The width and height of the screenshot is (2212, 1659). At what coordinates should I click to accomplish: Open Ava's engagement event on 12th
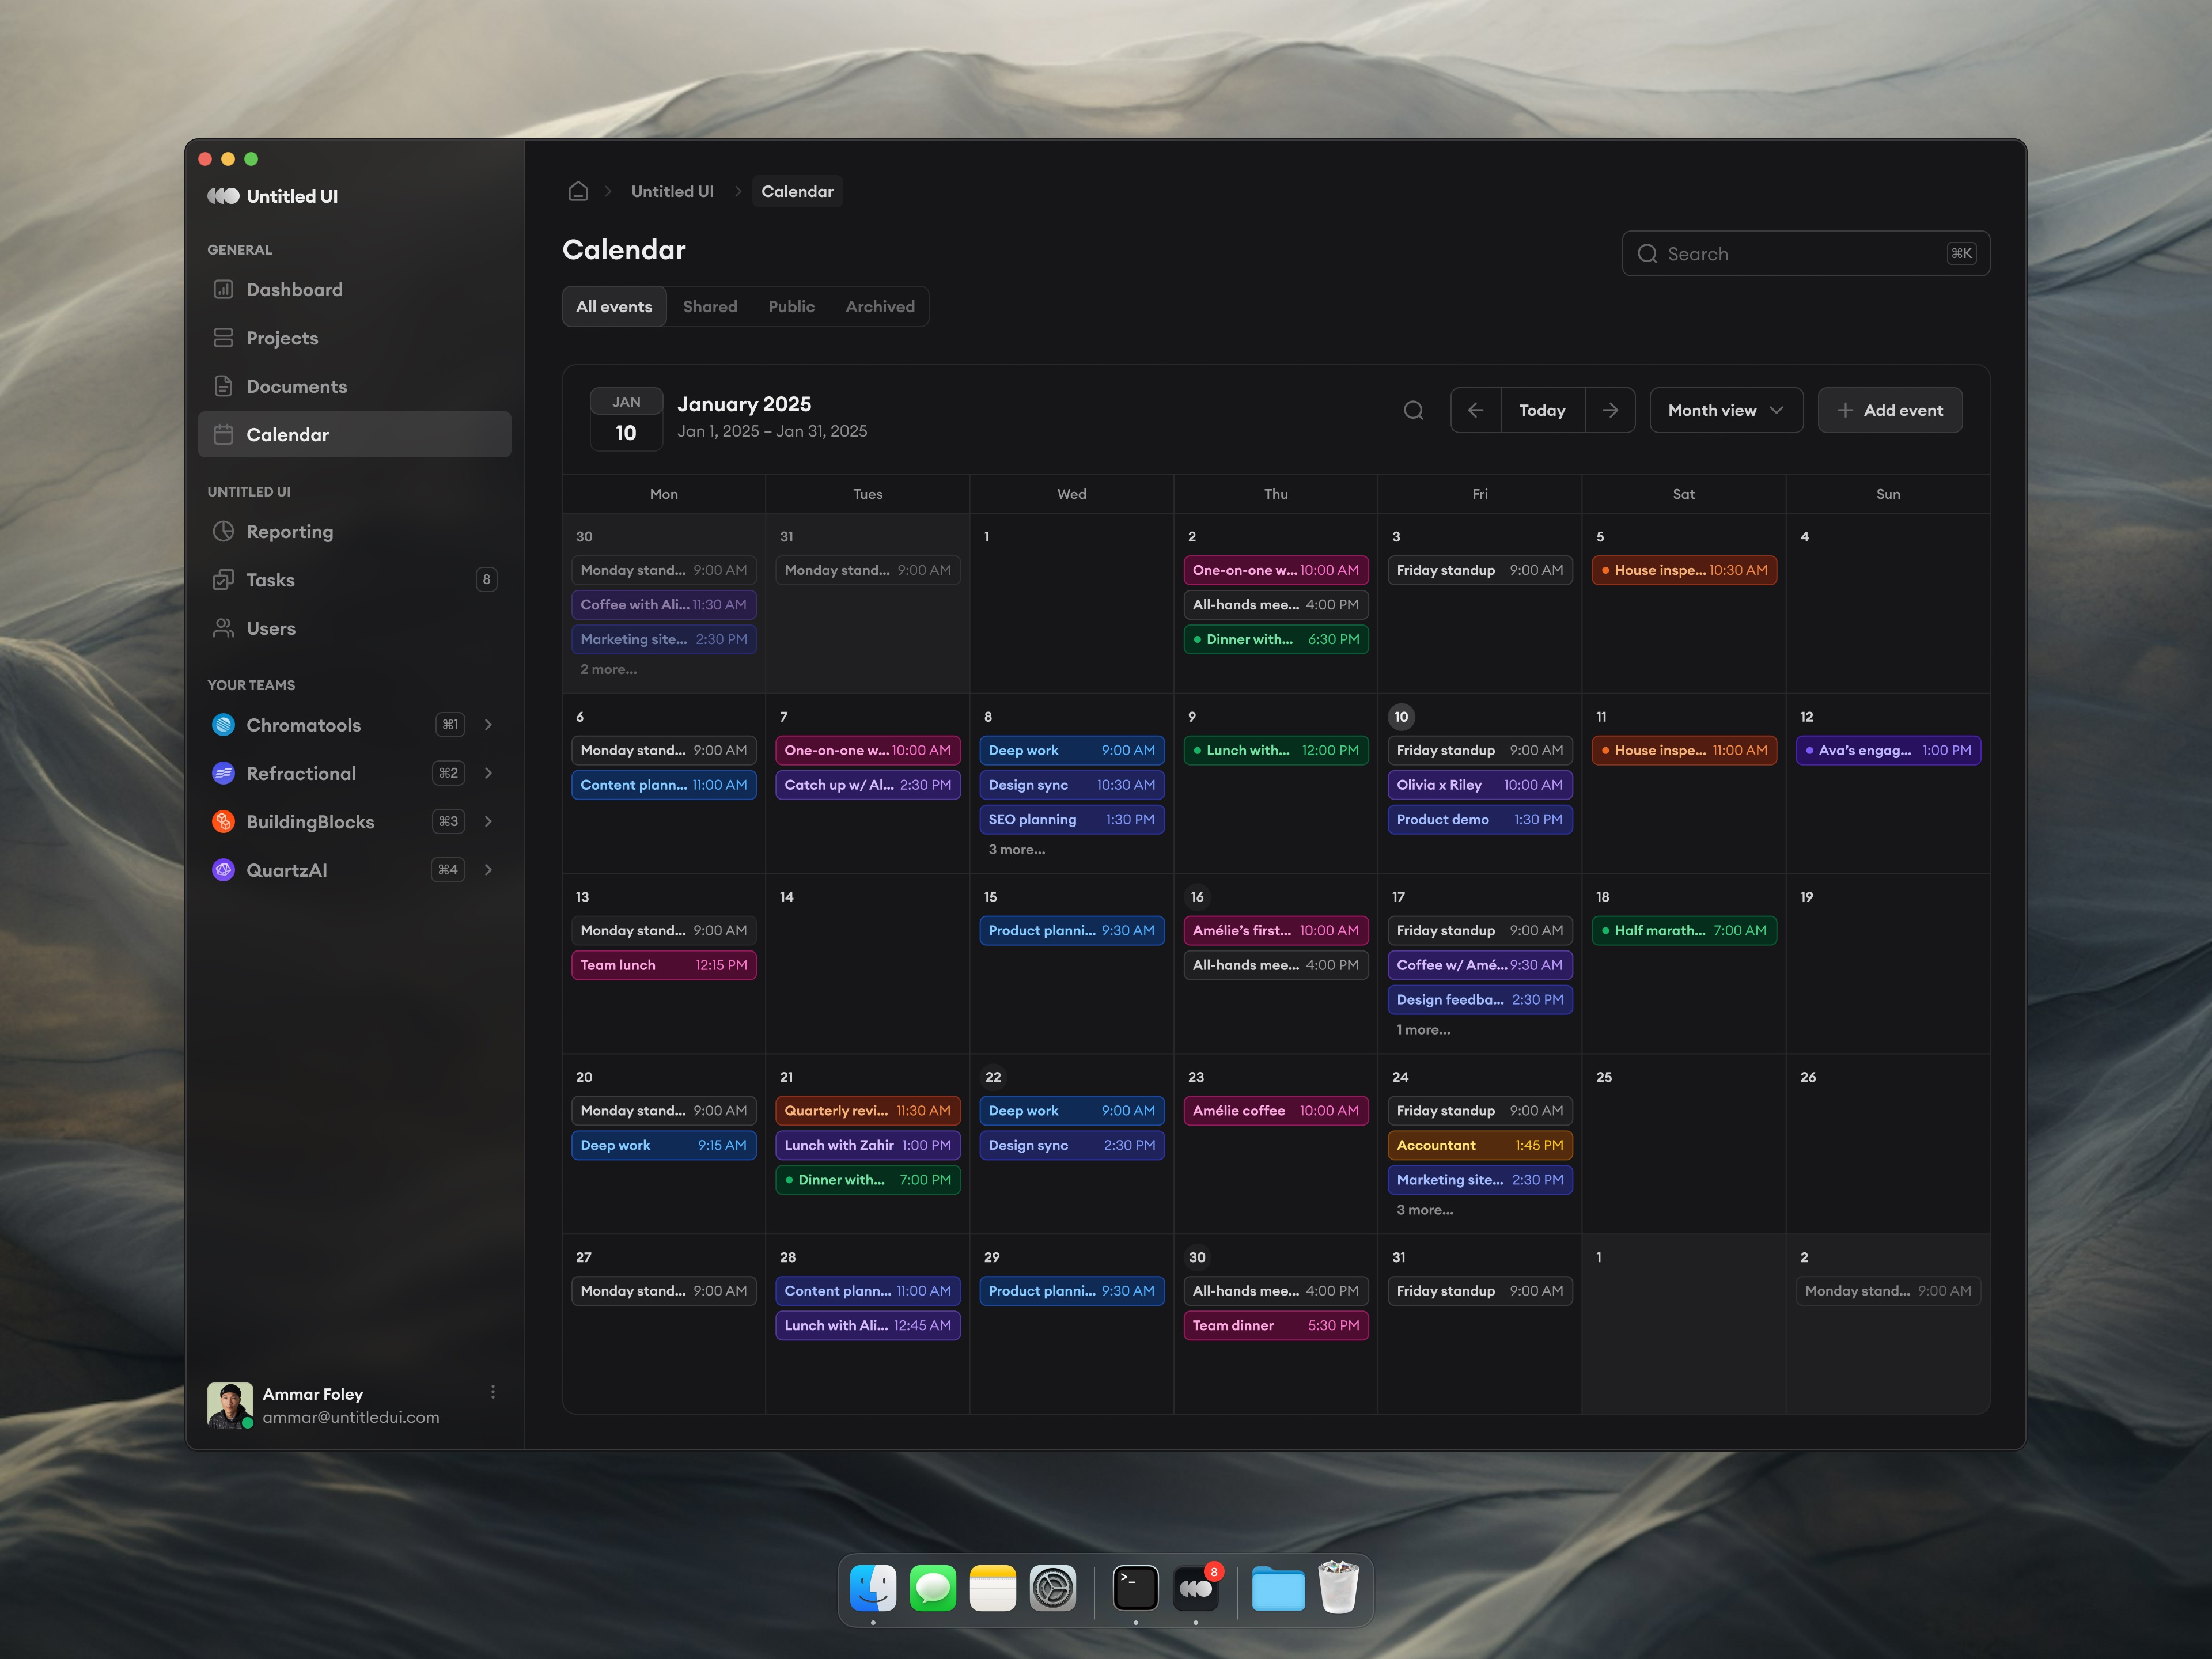tap(1888, 750)
